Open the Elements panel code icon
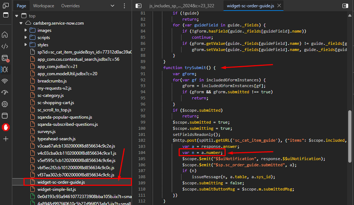The height and width of the screenshot is (205, 354). (5, 46)
